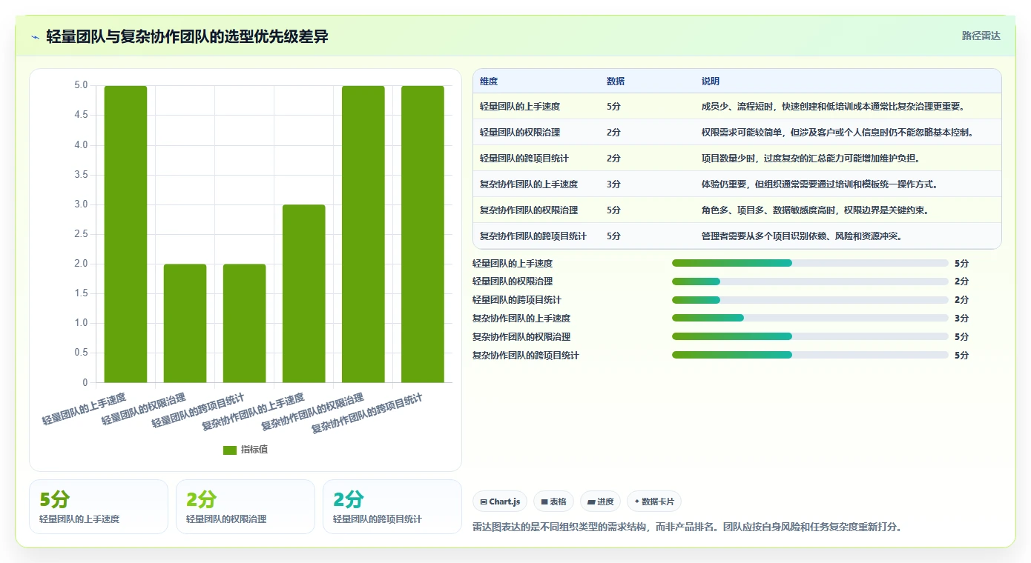Image resolution: width=1031 pixels, height=563 pixels.
Task: Click the lightning icon beside the page title
Action: 36,36
